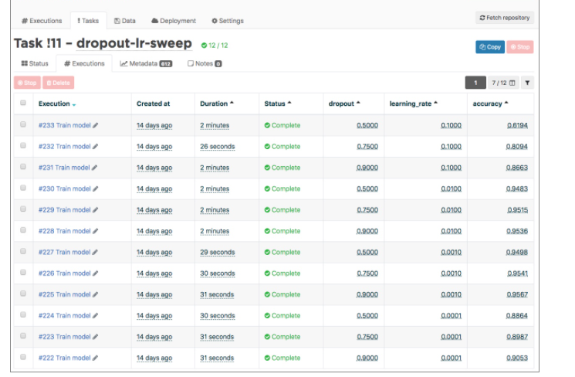This screenshot has height=377, width=575.
Task: Toggle the select-all checkbox in table header
Action: coord(23,104)
